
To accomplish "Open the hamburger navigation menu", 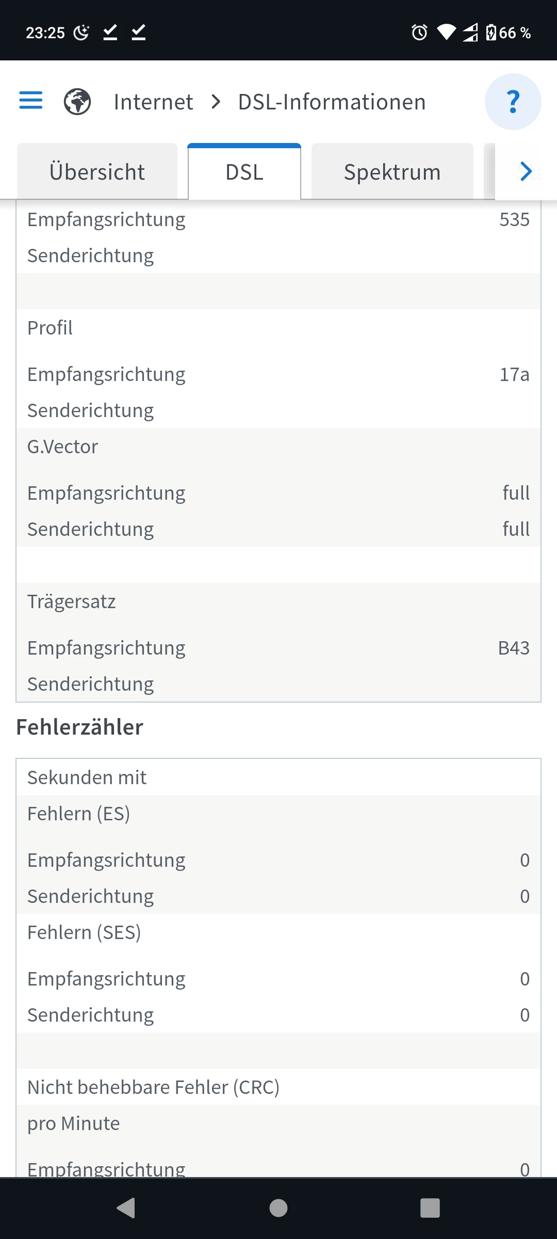I will tap(31, 101).
